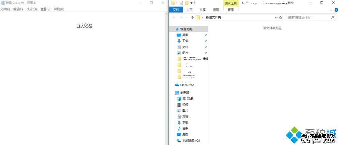Click the blue 下载 arrow icon under 此电脑
Screen dimensions: 338x145
coord(179,123)
